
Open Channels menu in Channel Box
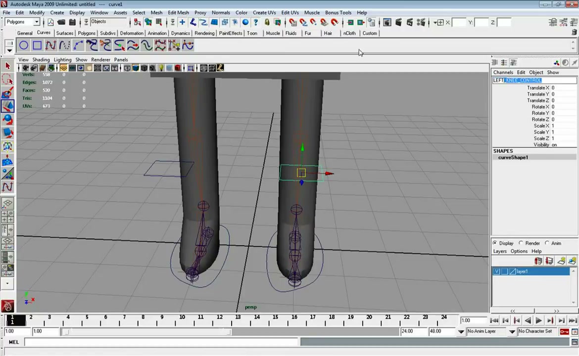coord(503,72)
